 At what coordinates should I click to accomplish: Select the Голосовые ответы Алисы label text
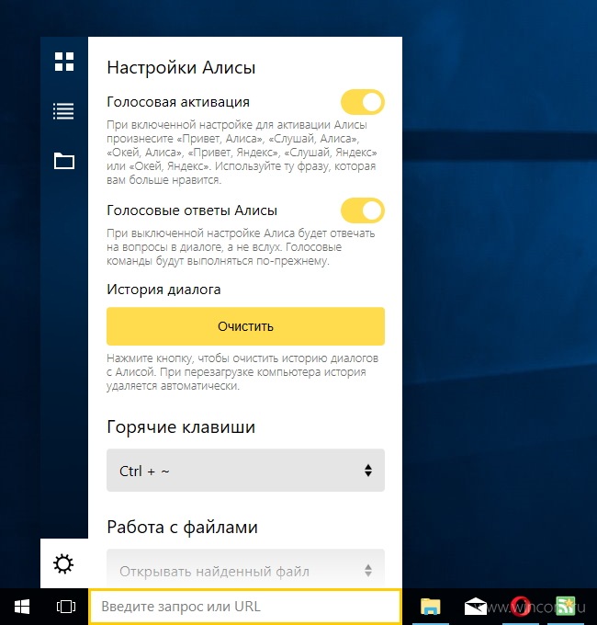(x=192, y=210)
